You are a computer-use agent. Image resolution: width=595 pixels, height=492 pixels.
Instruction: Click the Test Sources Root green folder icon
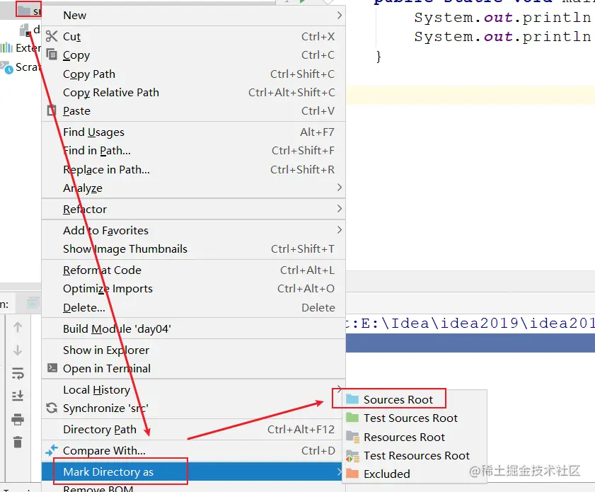click(352, 418)
